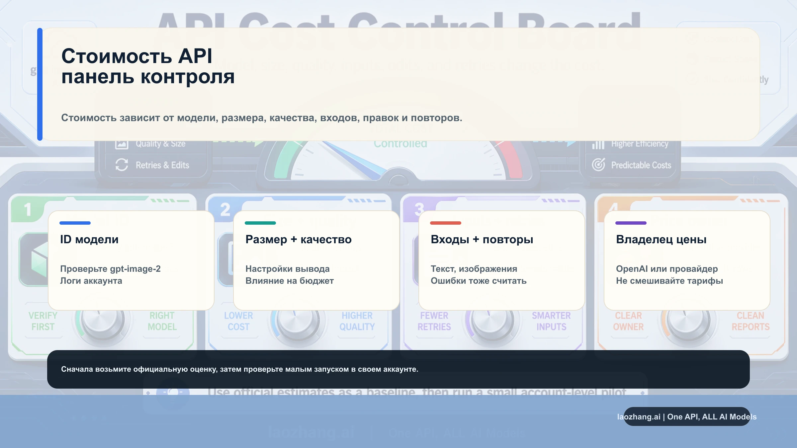
Task: Click the Predictable Costs target icon
Action: point(598,165)
